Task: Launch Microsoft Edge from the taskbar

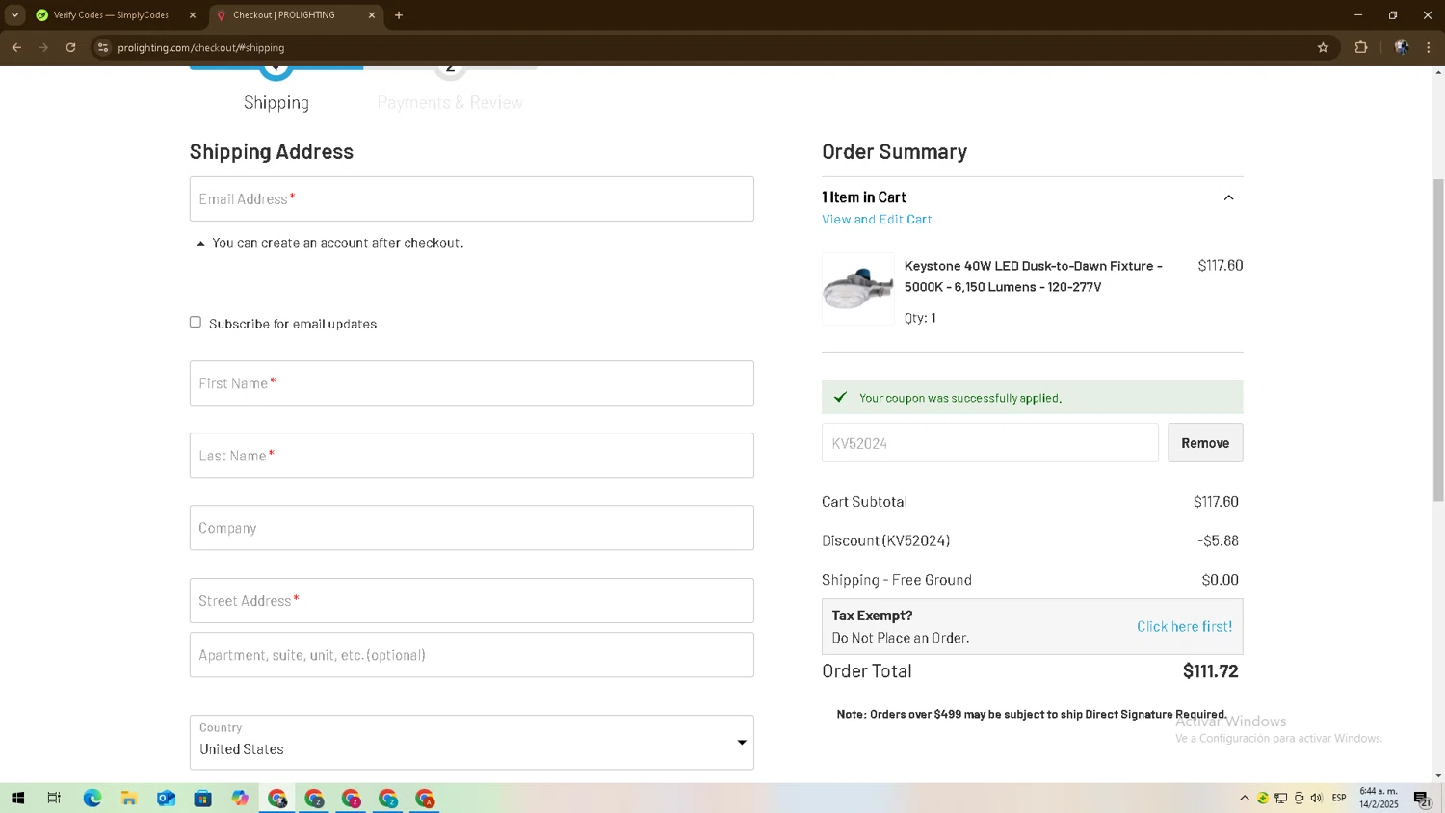Action: point(92,799)
